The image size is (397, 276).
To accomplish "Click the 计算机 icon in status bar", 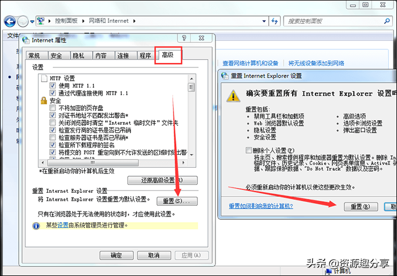I will pyautogui.click(x=328, y=271).
